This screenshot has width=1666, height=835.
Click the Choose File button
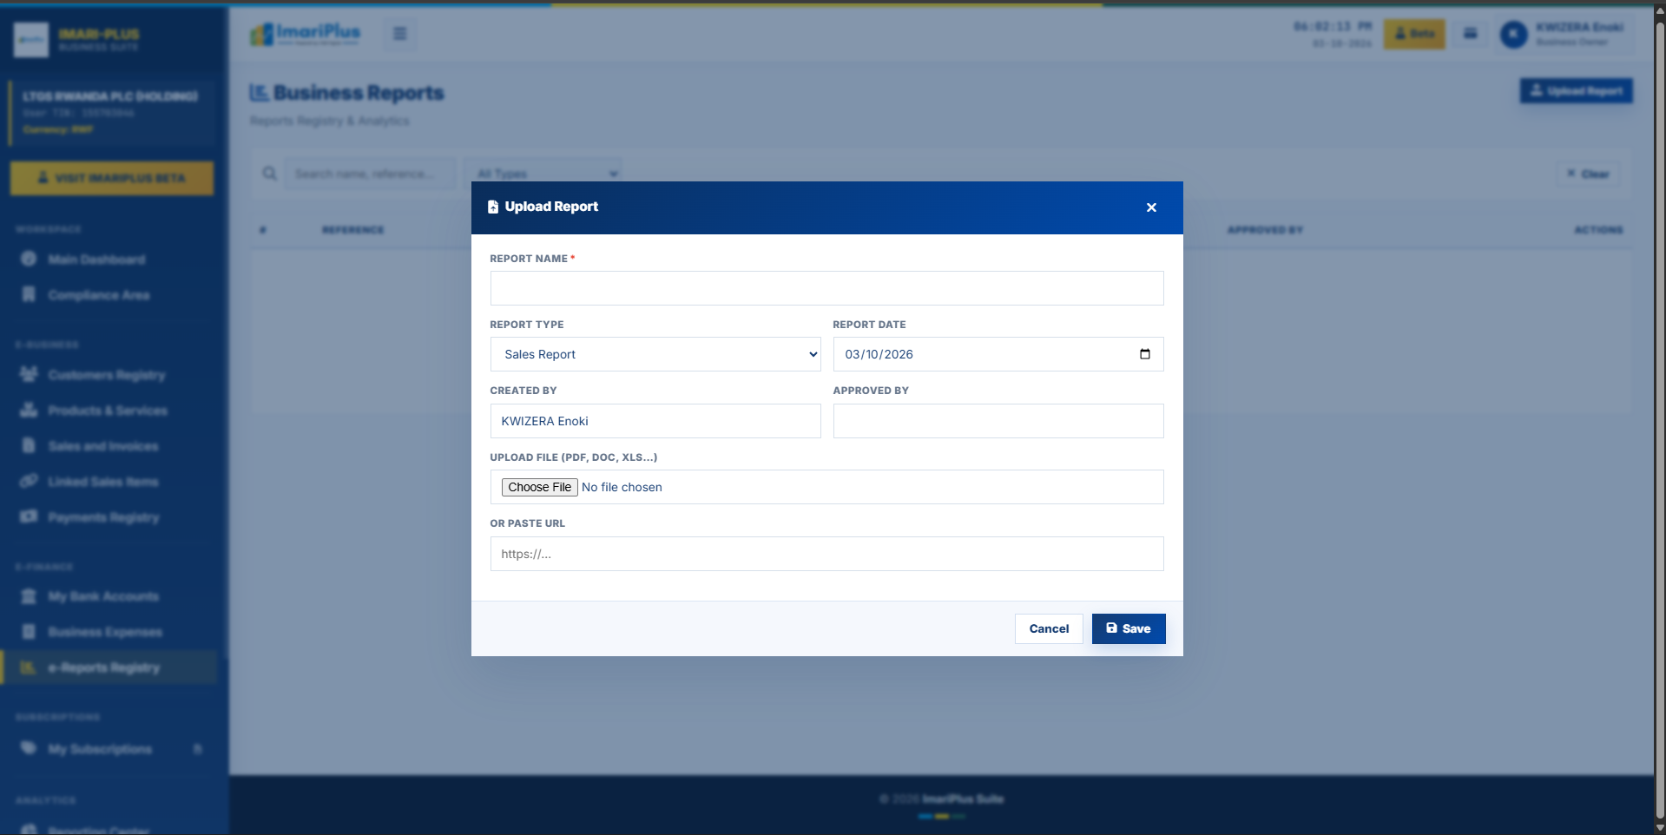540,487
